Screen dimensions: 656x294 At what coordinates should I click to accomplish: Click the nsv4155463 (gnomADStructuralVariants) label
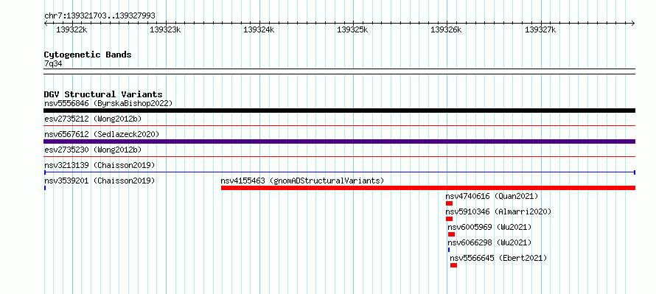click(x=302, y=181)
